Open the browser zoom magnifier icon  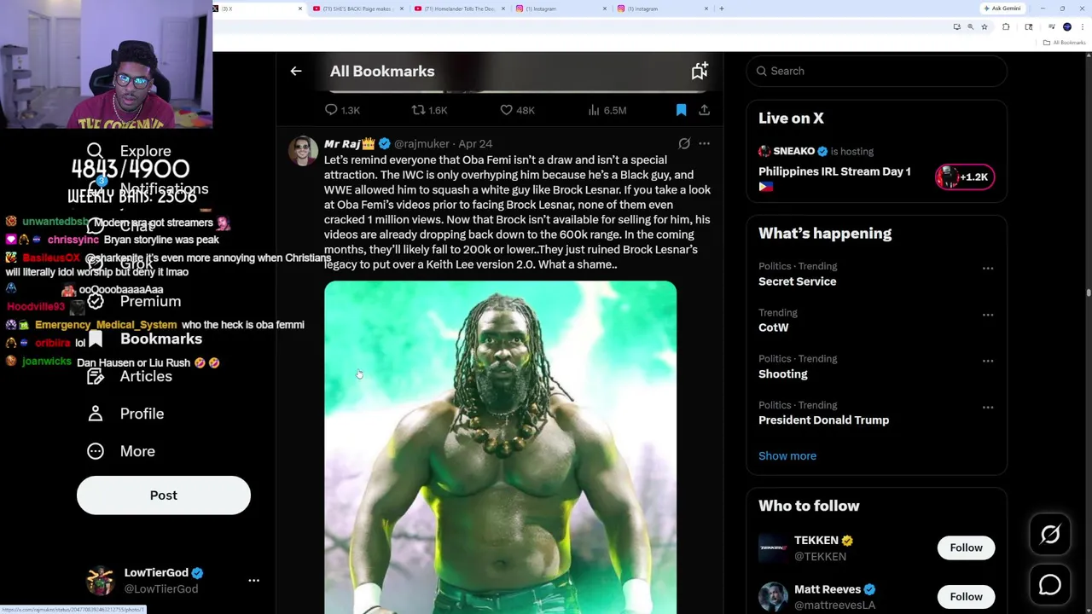point(970,27)
